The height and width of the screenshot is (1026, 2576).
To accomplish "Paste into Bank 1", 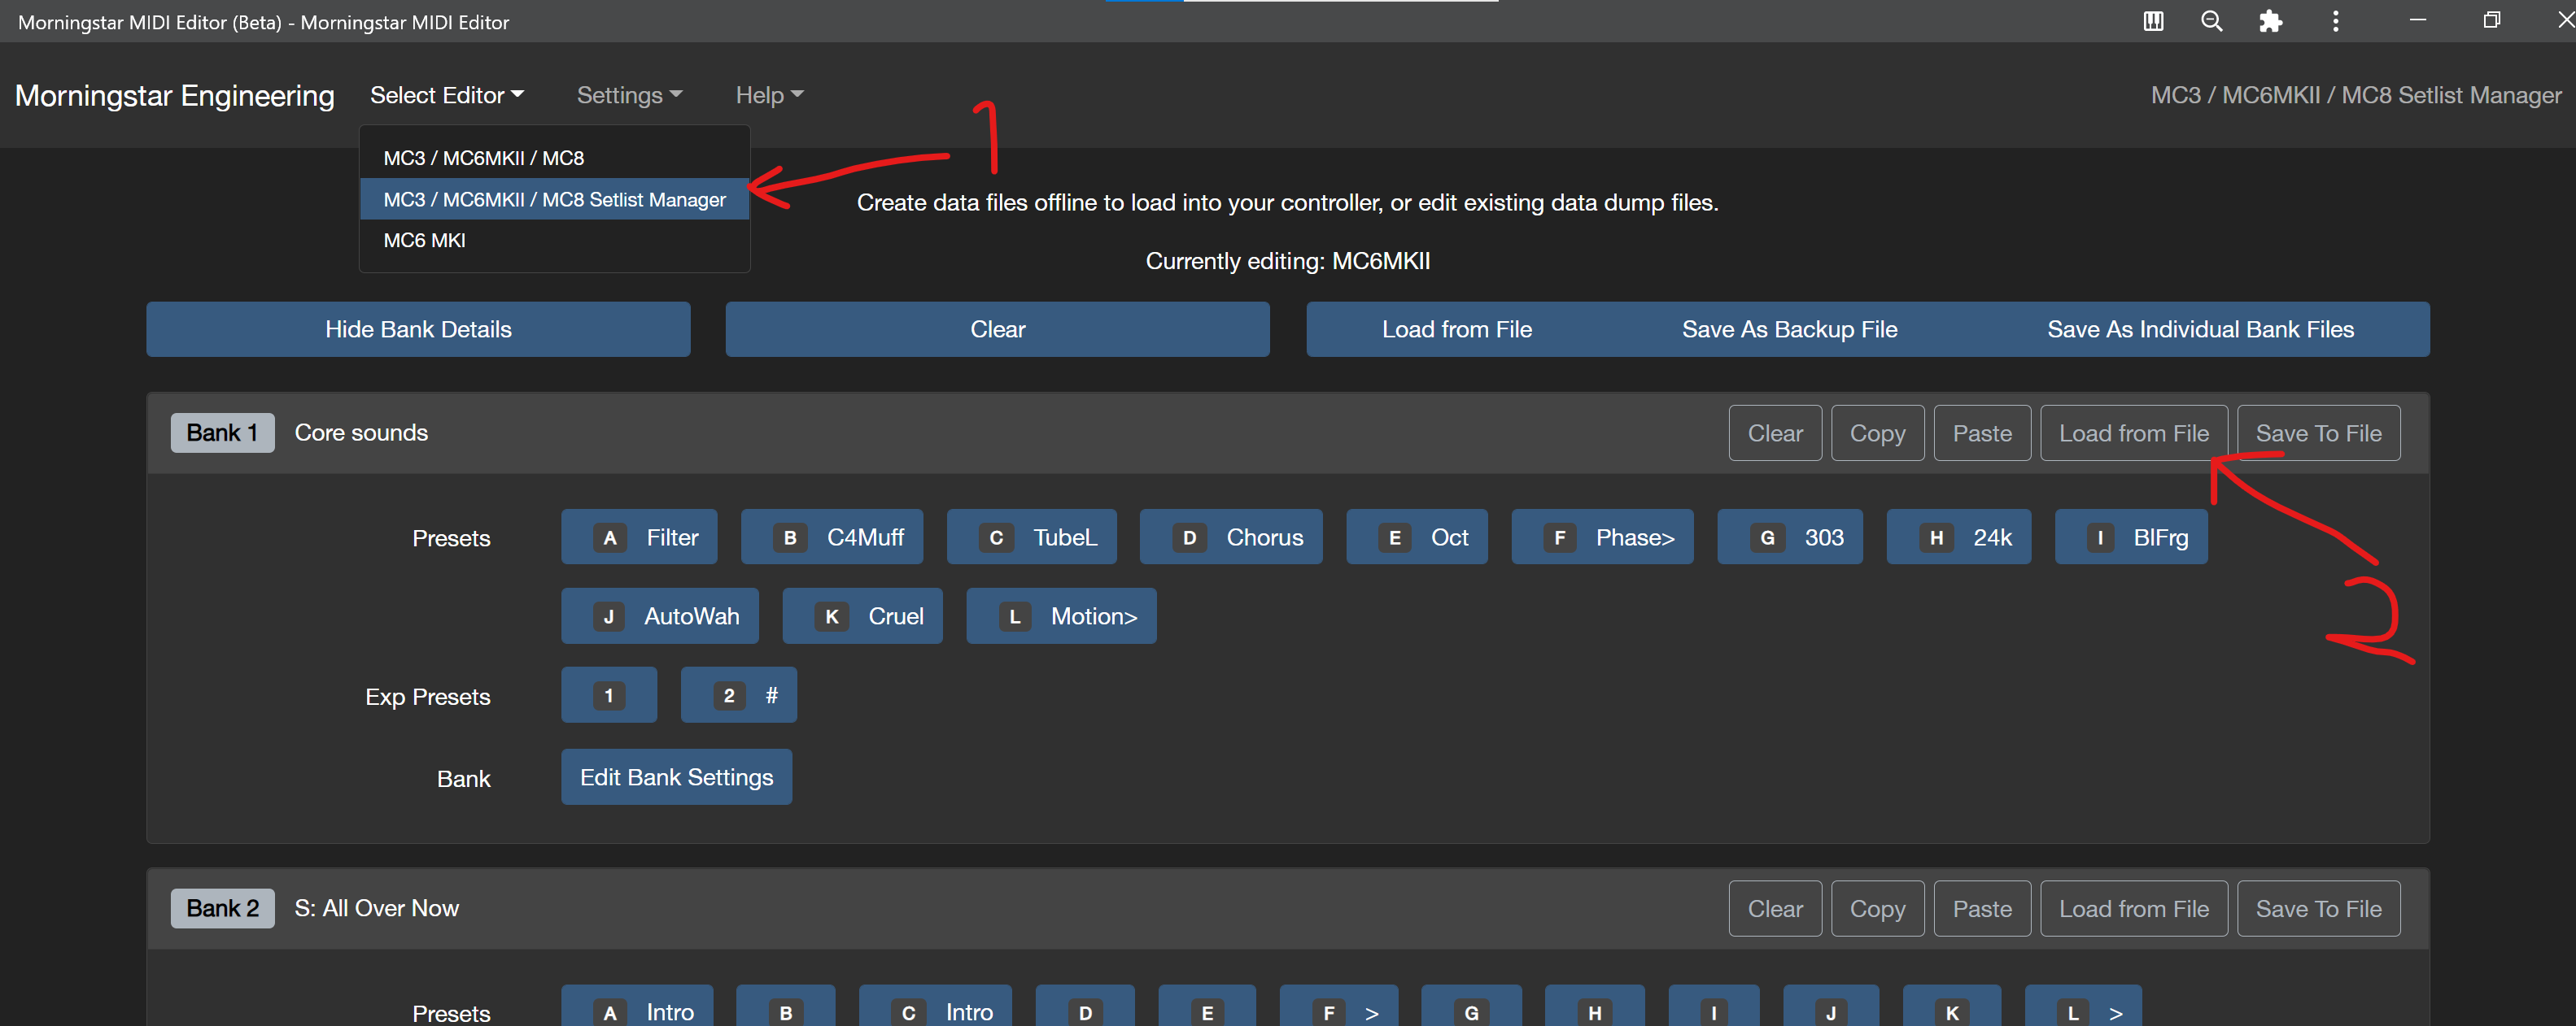I will [x=1982, y=433].
